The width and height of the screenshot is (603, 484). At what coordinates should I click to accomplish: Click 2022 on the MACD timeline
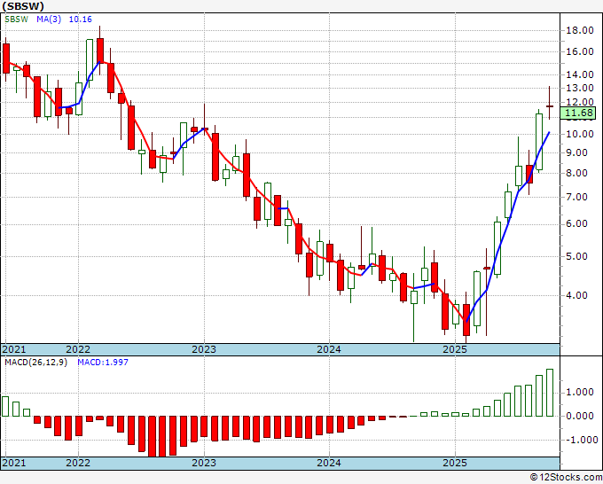(78, 463)
